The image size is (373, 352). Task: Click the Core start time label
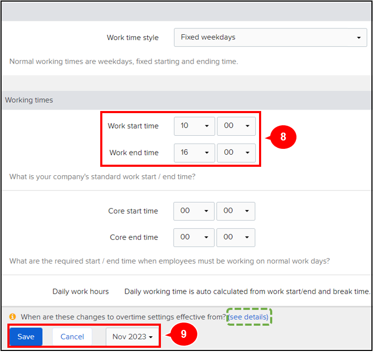pos(133,211)
